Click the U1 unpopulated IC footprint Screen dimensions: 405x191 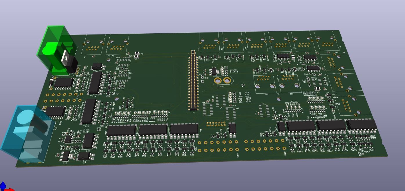264,110
